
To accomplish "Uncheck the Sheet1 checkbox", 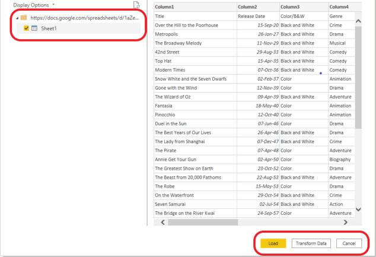I will click(26, 28).
